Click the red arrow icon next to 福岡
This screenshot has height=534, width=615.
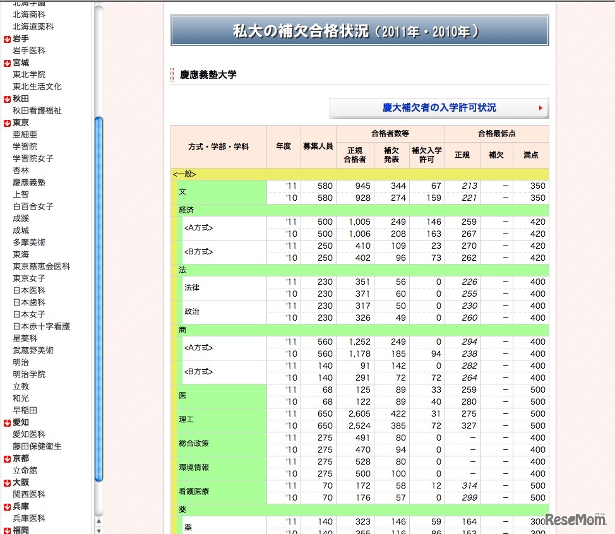[8, 531]
